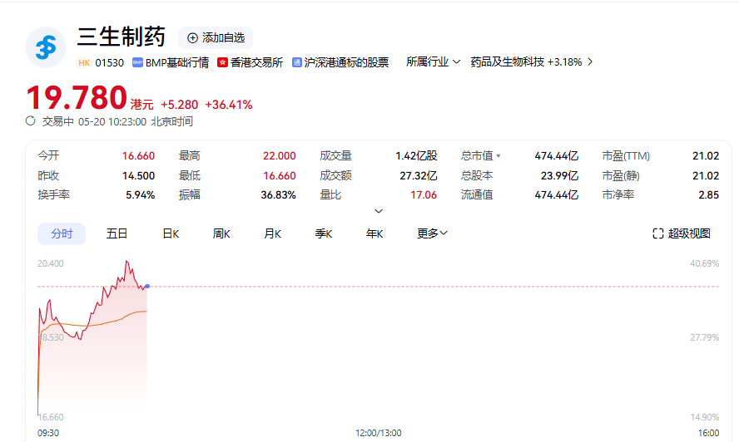Click the 市盈(TTM) value 21.02
The height and width of the screenshot is (442, 739).
[x=706, y=156]
